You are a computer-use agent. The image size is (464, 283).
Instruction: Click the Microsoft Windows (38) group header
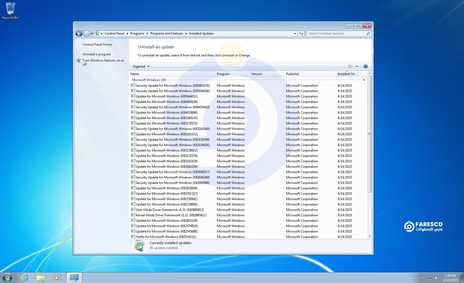tap(149, 80)
